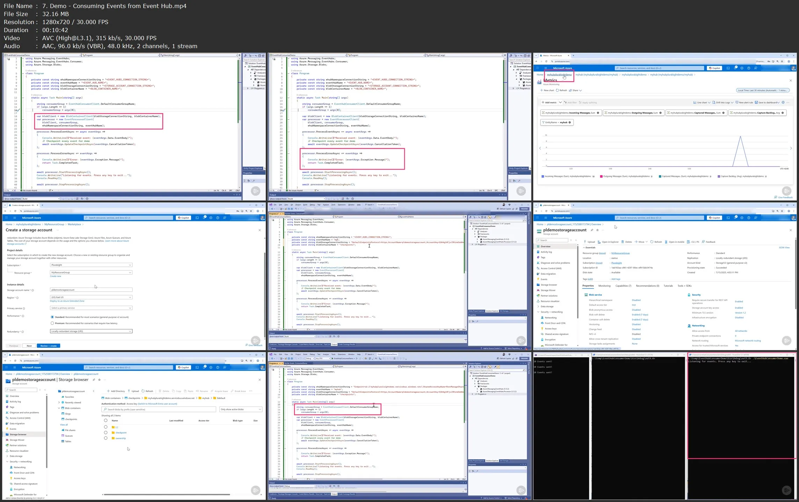Click Upload icon in Storage browser toolbar
799x502 pixels.
tap(129, 391)
